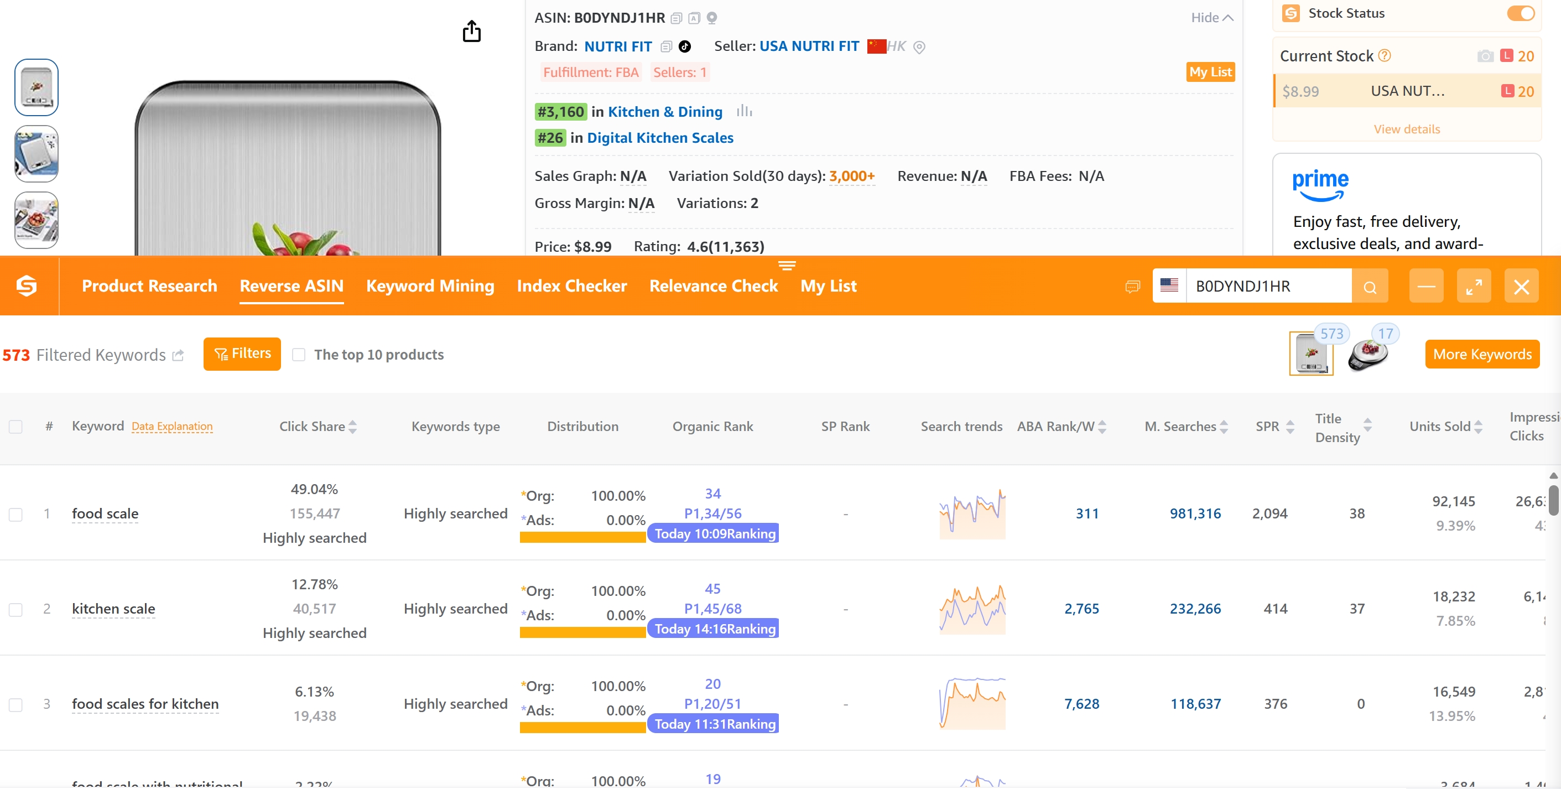Open the chat message icon in toolbar

point(1132,286)
